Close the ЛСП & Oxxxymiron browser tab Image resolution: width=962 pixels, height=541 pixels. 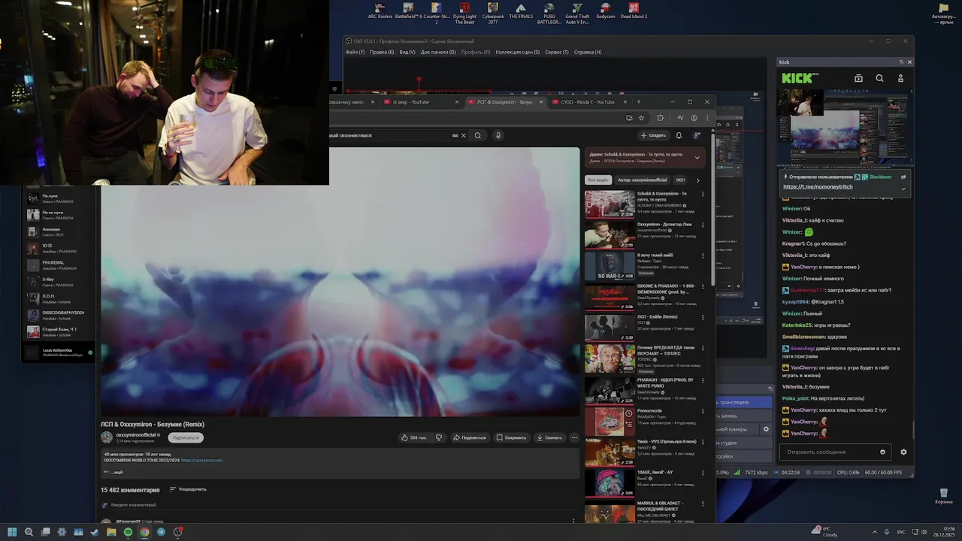coord(540,101)
